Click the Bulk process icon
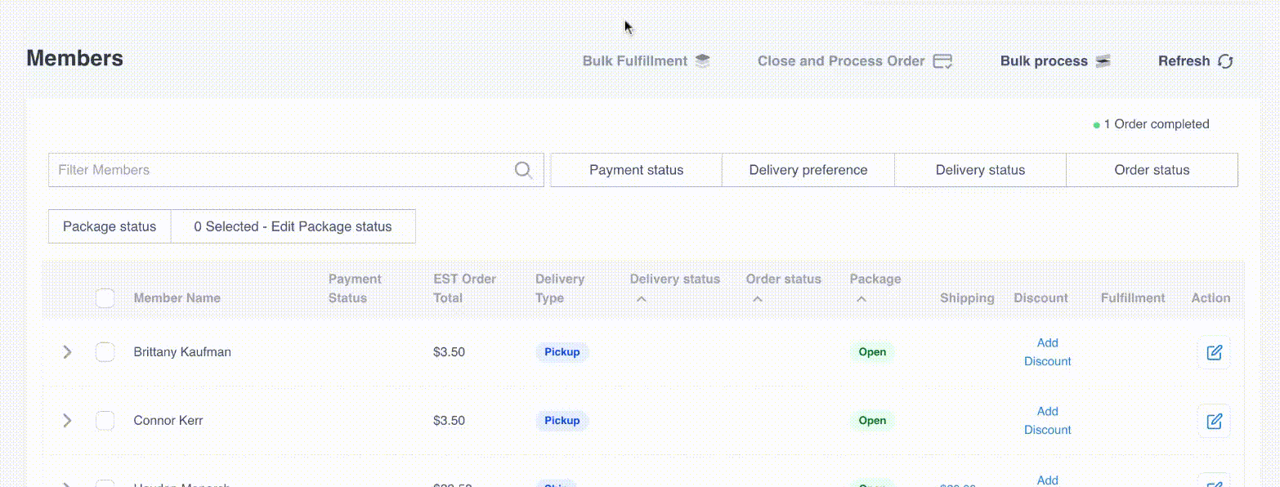The image size is (1280, 487). point(1103,61)
